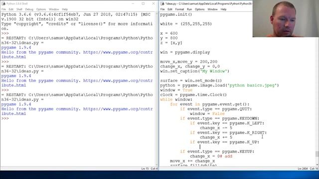Image resolution: width=319 pixels, height=179 pixels.
Task: Click 'Type "copyright"' line in shell
Action: (x=77, y=24)
